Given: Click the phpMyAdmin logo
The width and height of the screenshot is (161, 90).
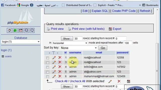Looking at the screenshot, I should click(x=21, y=17).
